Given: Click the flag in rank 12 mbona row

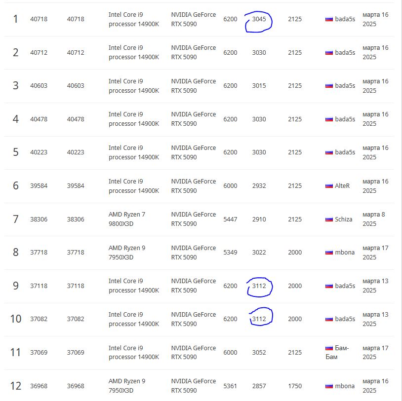Looking at the screenshot, I should [x=329, y=386].
